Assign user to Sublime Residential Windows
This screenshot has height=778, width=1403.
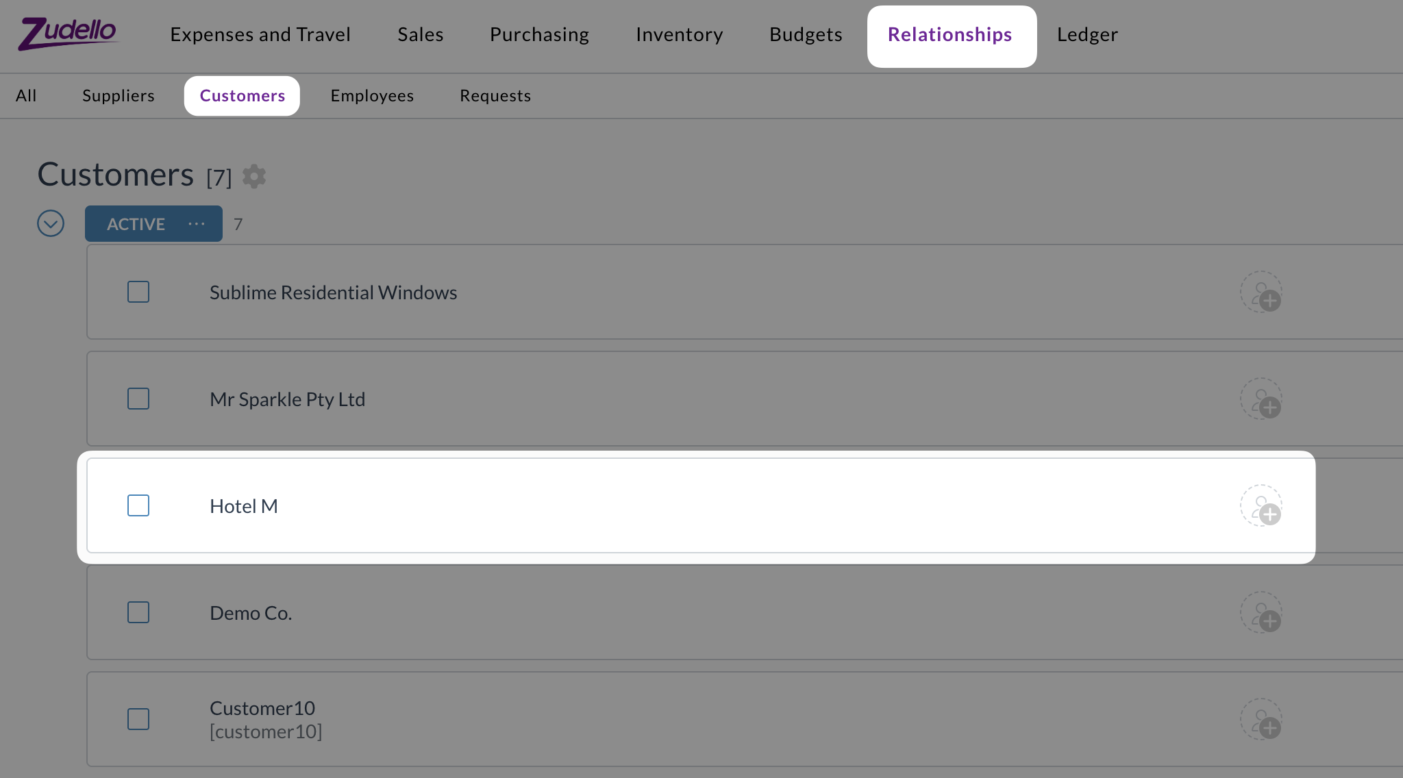(x=1261, y=292)
